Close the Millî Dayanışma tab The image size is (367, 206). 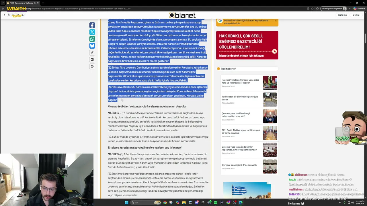[38, 3]
